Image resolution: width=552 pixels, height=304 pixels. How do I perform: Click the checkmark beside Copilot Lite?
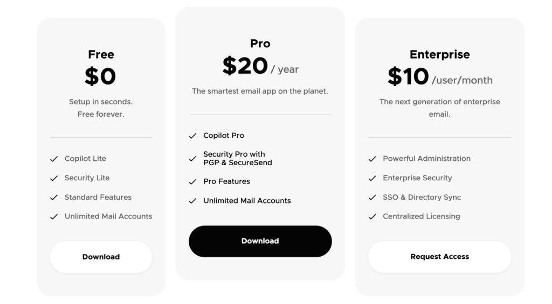point(54,159)
